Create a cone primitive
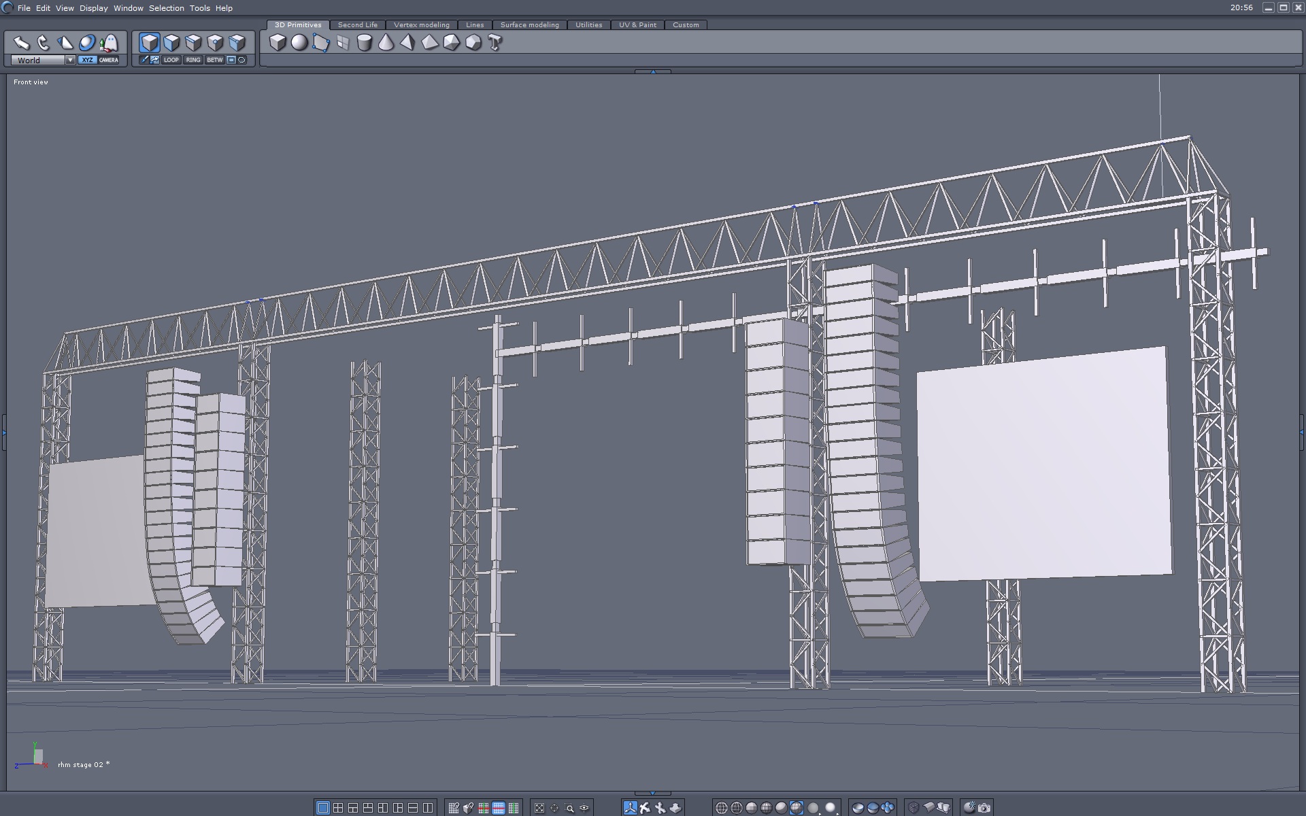The image size is (1306, 816). pos(386,43)
